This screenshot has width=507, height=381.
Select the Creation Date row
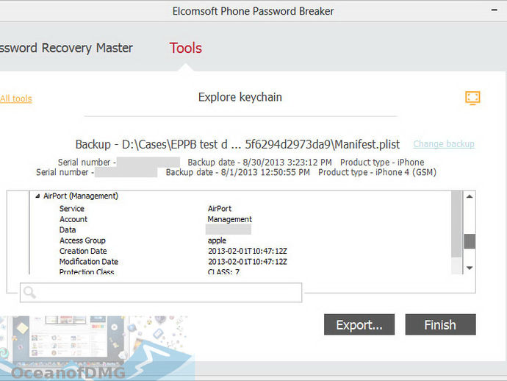pyautogui.click(x=83, y=251)
